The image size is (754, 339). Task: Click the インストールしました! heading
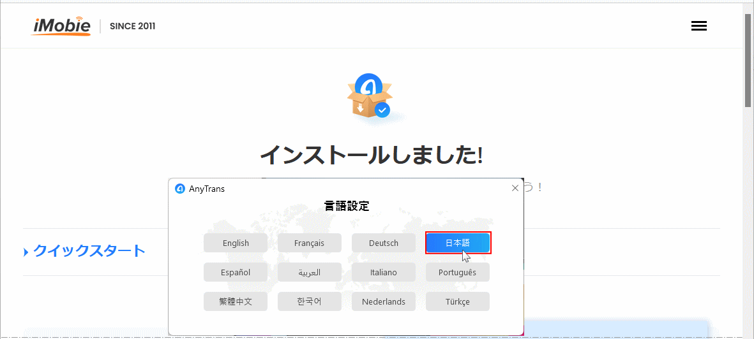[x=371, y=154]
